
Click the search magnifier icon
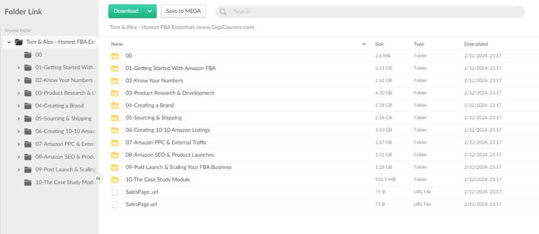(x=223, y=12)
